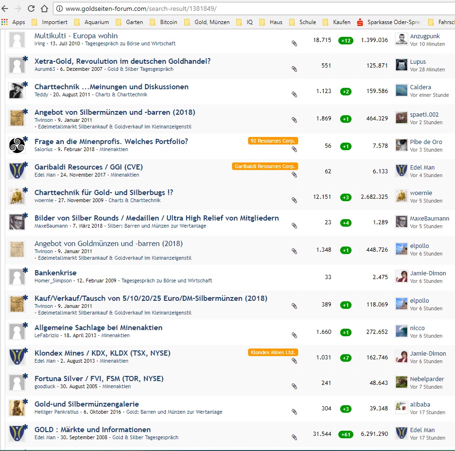Click Edel Man avatar in Garibaldi row

(x=17, y=171)
